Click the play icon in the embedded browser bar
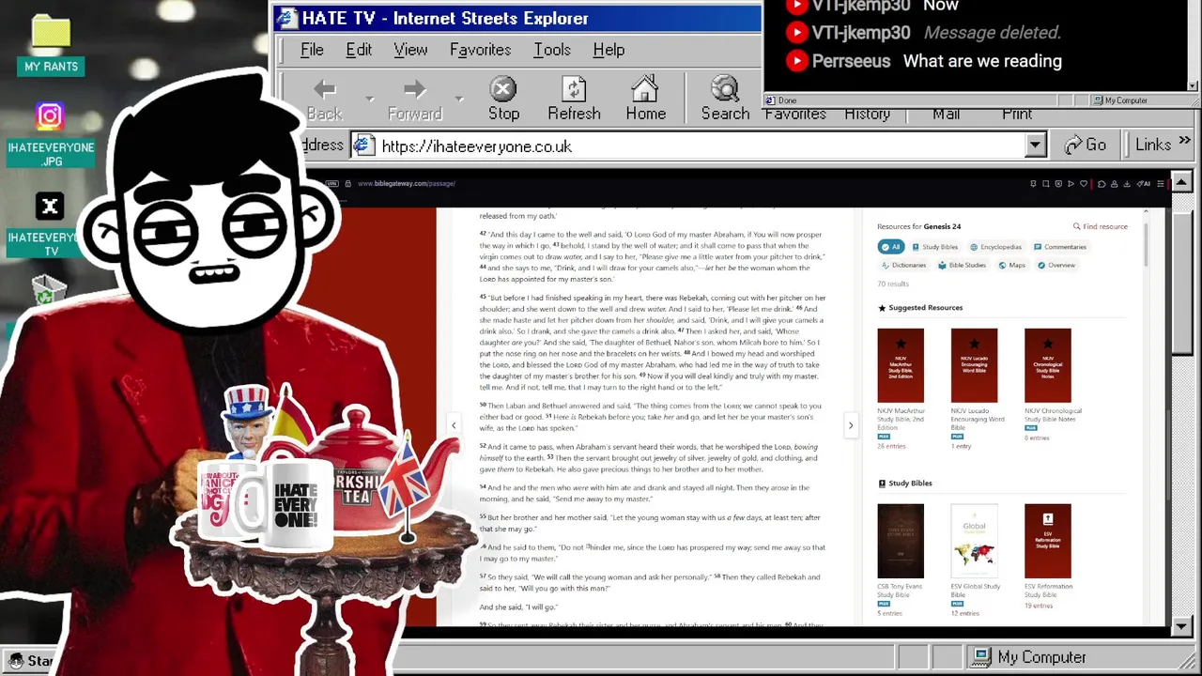This screenshot has height=676, width=1202. click(1071, 184)
